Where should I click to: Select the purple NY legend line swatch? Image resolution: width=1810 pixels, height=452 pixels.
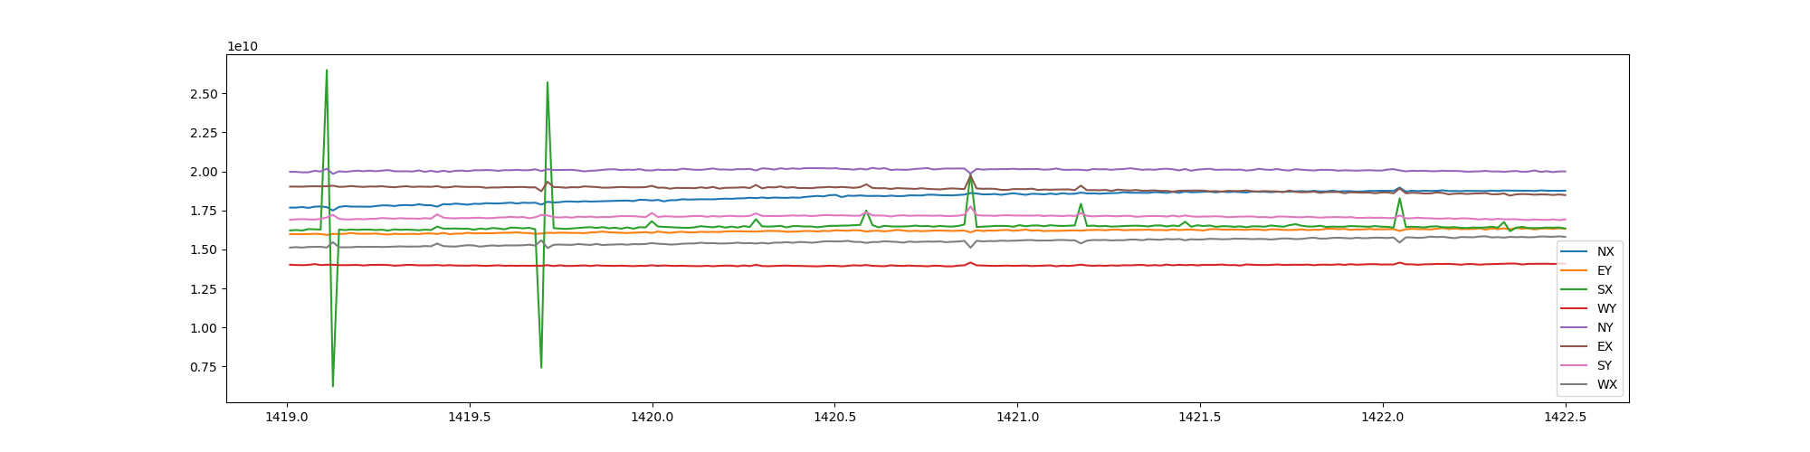1576,327
